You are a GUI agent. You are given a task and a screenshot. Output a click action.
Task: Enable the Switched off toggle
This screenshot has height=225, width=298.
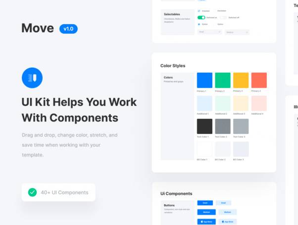tap(224, 17)
